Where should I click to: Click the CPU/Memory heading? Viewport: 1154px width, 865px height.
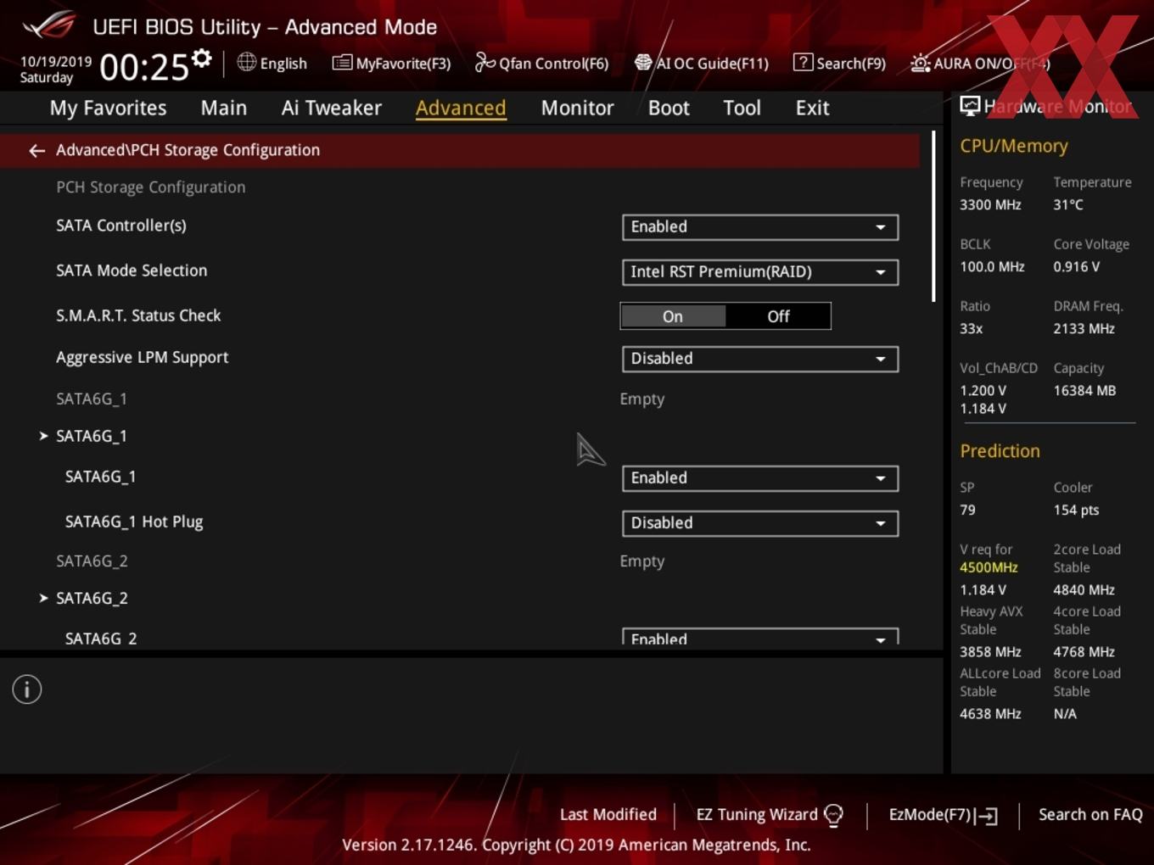click(x=1014, y=146)
